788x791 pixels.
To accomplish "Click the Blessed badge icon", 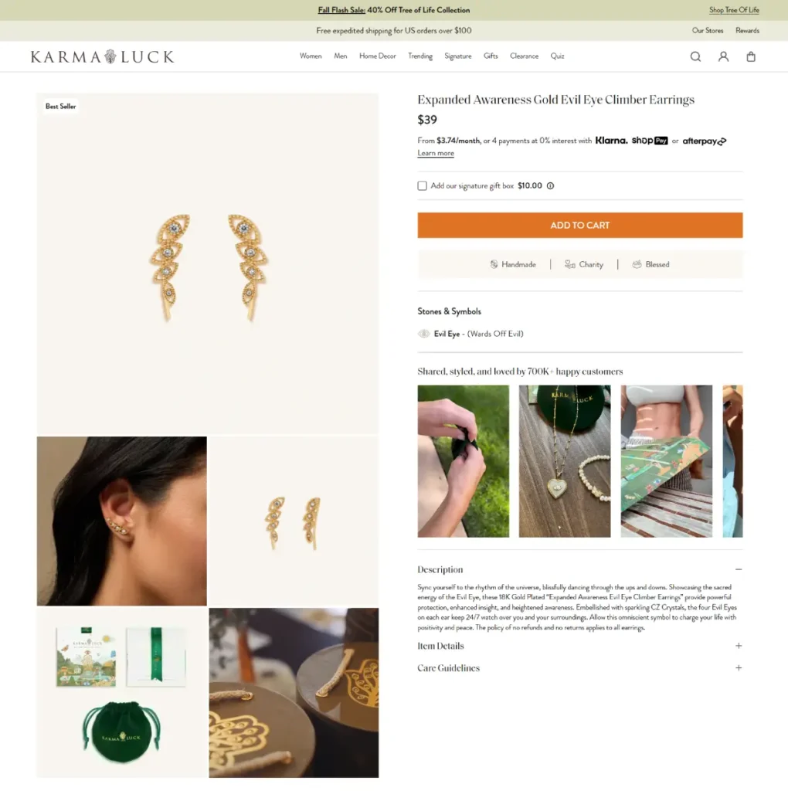I will (x=637, y=264).
